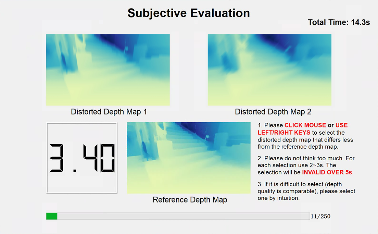Select Distorted Depth Map 2 image
The width and height of the screenshot is (378, 234).
click(x=269, y=70)
